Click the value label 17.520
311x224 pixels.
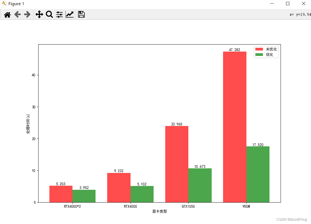pyautogui.click(x=258, y=145)
